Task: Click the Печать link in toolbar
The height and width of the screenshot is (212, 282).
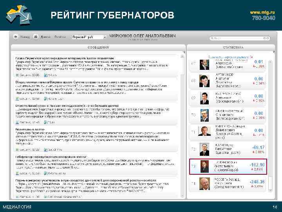Action: (x=60, y=37)
